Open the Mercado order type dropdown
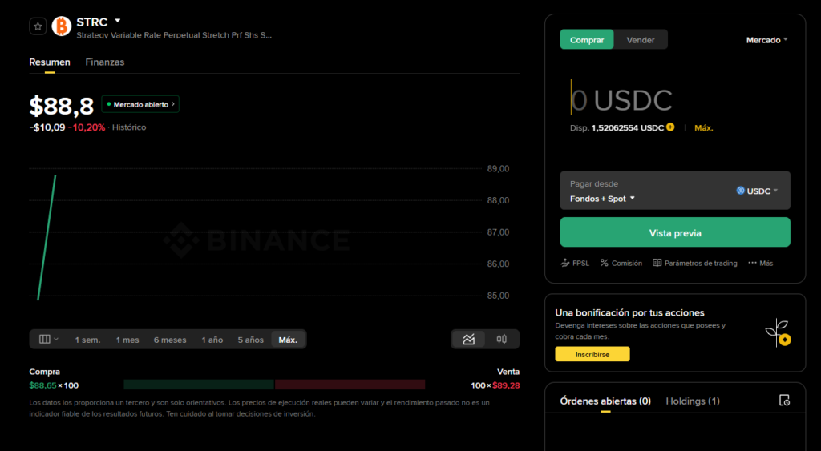This screenshot has height=451, width=821. pos(766,40)
